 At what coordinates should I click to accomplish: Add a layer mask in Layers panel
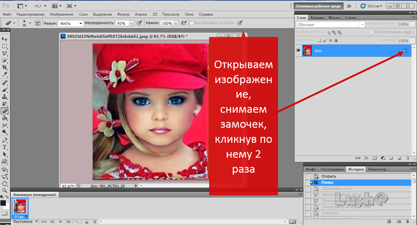point(374,158)
